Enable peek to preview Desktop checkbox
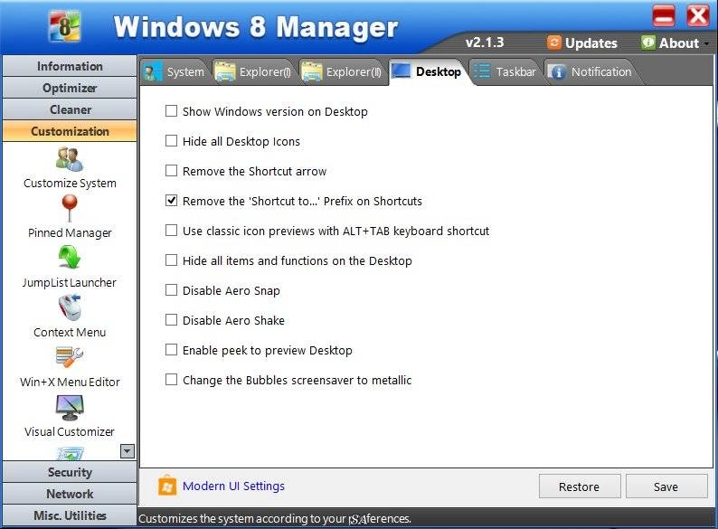 click(171, 350)
